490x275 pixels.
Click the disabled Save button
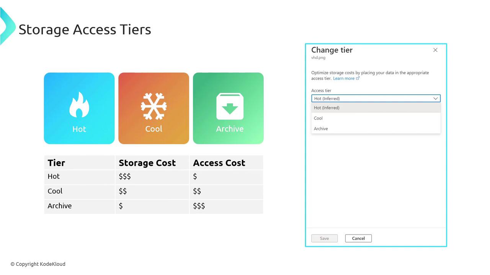coord(324,238)
